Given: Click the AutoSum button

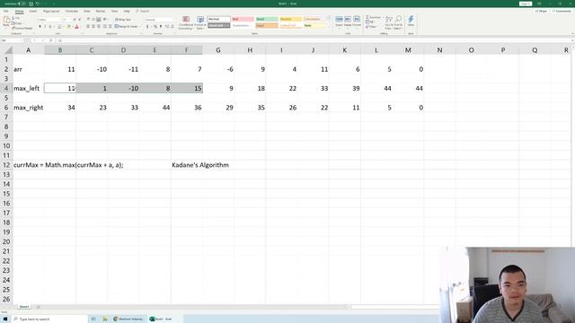Looking at the screenshot, I should (x=373, y=17).
